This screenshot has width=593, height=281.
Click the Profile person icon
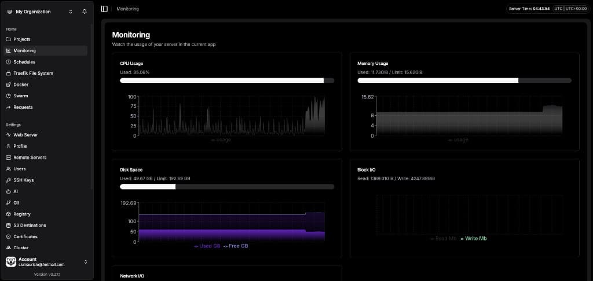[x=9, y=146]
